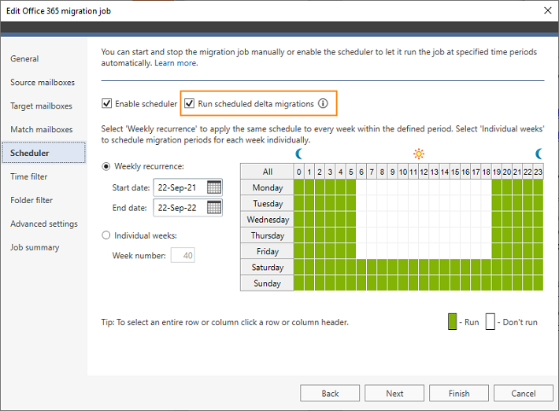Open the Folder filter page

tap(31, 200)
